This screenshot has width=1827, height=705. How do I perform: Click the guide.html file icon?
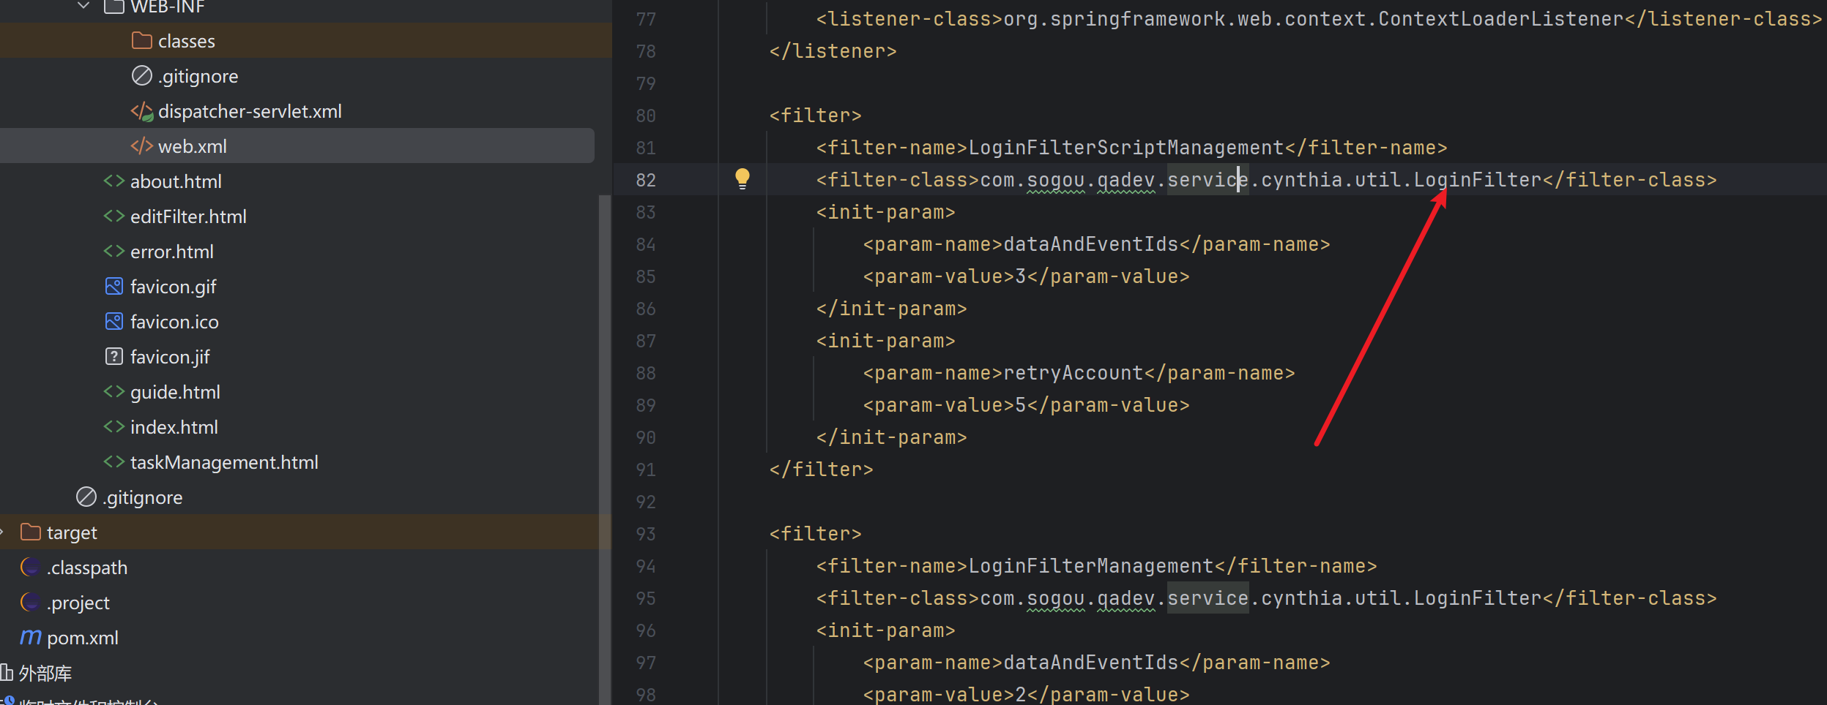coord(114,391)
